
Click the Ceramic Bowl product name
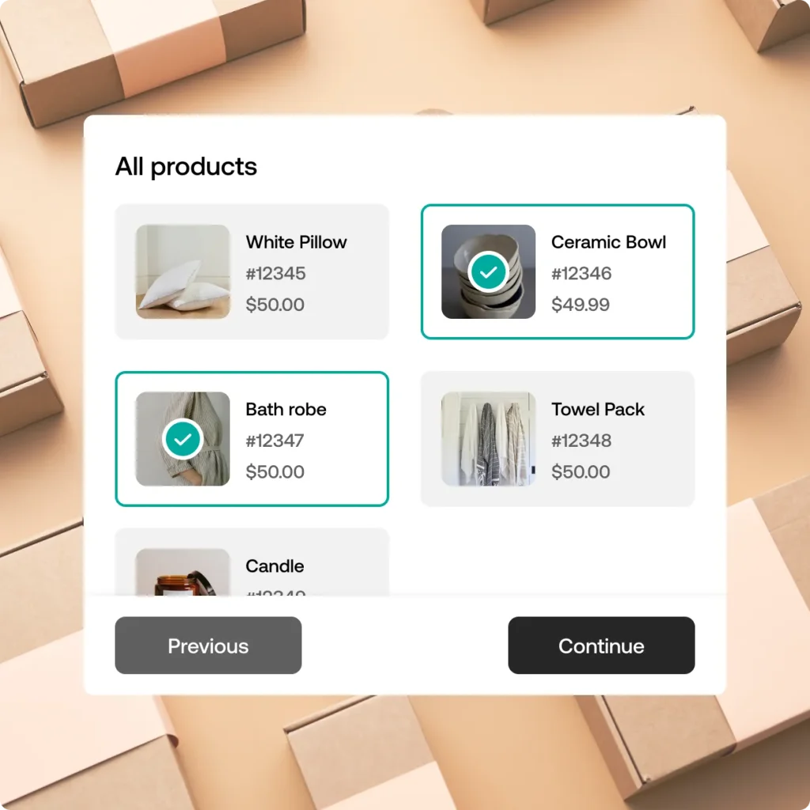[608, 242]
